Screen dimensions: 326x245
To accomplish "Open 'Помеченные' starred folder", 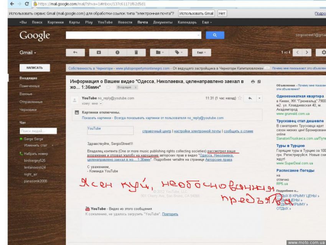I will click(30, 86).
